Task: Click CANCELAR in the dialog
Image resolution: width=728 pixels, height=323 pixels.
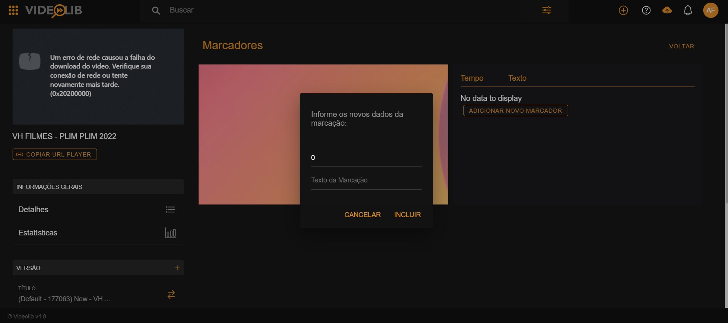Action: (x=363, y=215)
